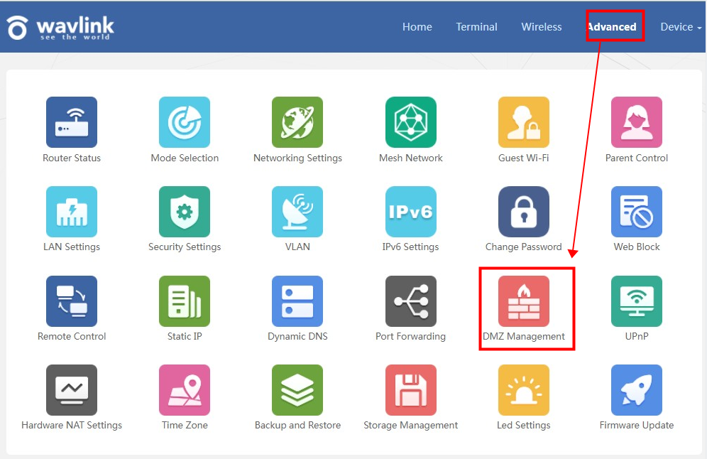The height and width of the screenshot is (459, 707).
Task: Open Static IP icon
Action: coord(185,301)
